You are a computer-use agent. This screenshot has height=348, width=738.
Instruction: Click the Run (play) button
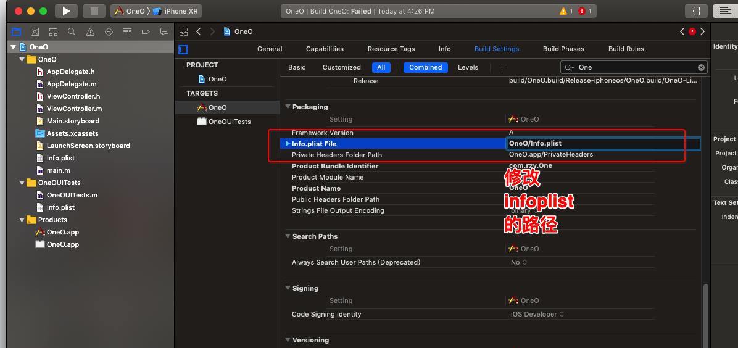tap(66, 11)
